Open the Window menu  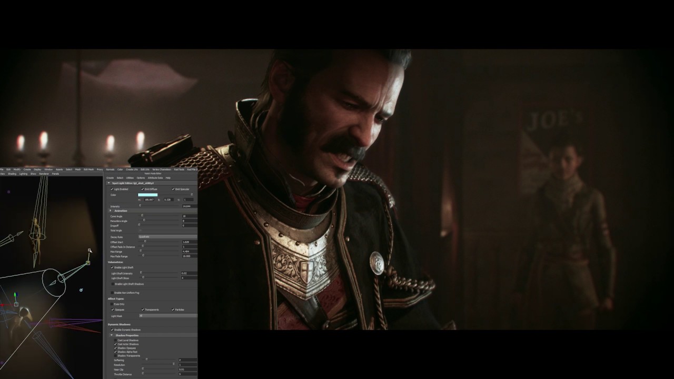coord(48,169)
